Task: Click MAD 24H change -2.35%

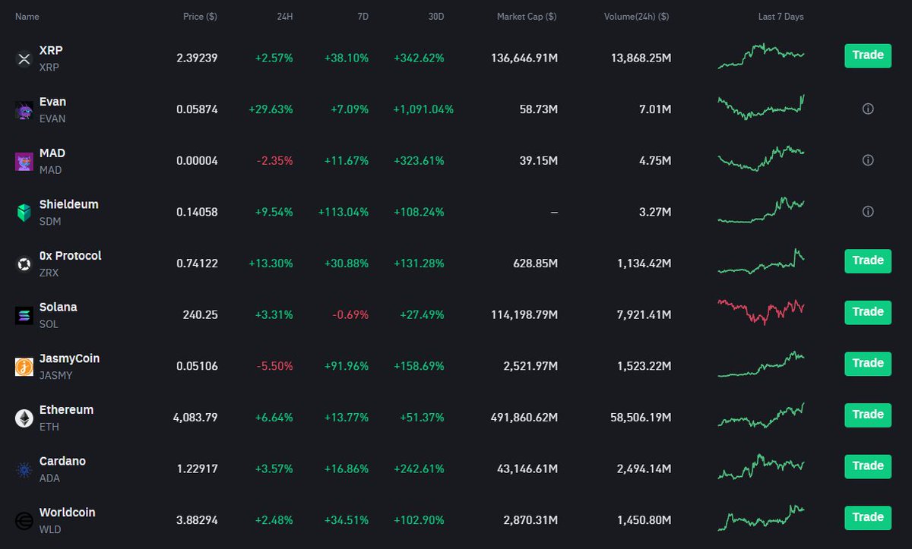Action: point(276,160)
